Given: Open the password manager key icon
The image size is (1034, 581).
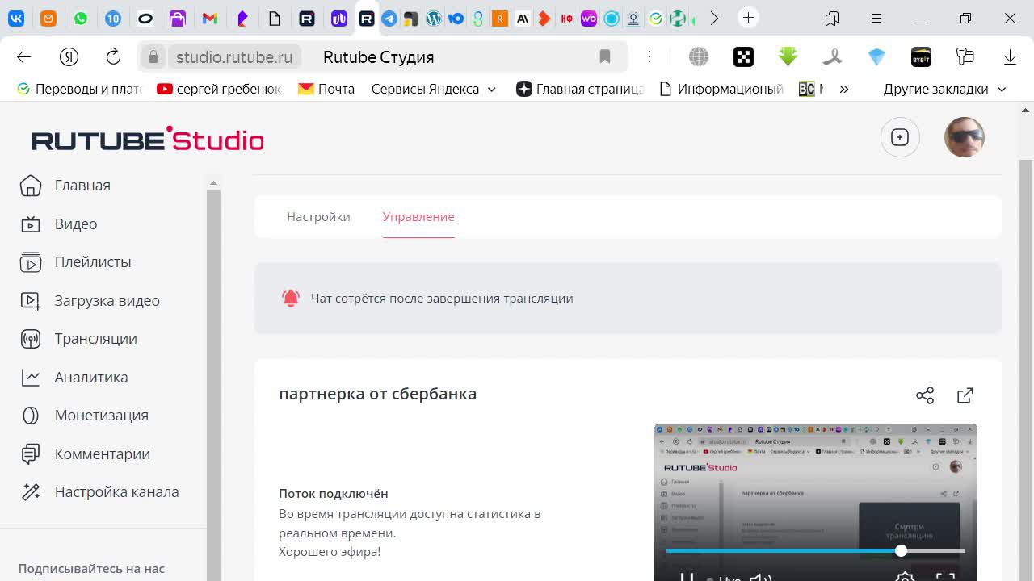Looking at the screenshot, I should coord(965,56).
